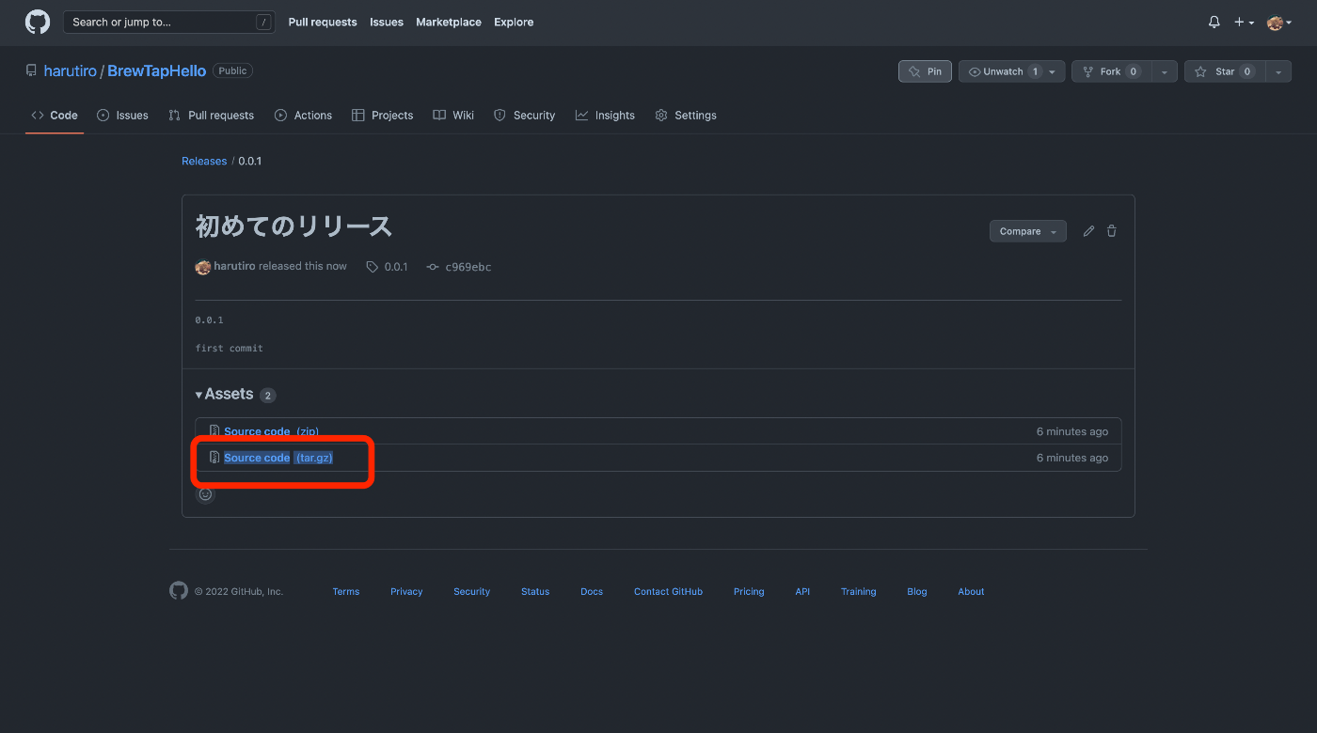Open the Wiki tab
1317x733 pixels.
tap(453, 116)
